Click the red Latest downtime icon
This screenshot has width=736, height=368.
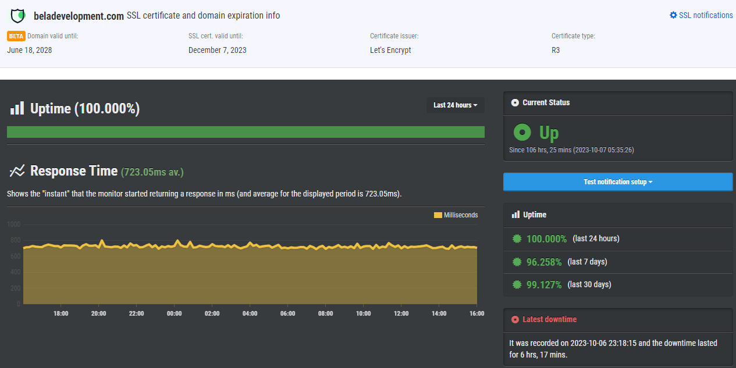(515, 319)
